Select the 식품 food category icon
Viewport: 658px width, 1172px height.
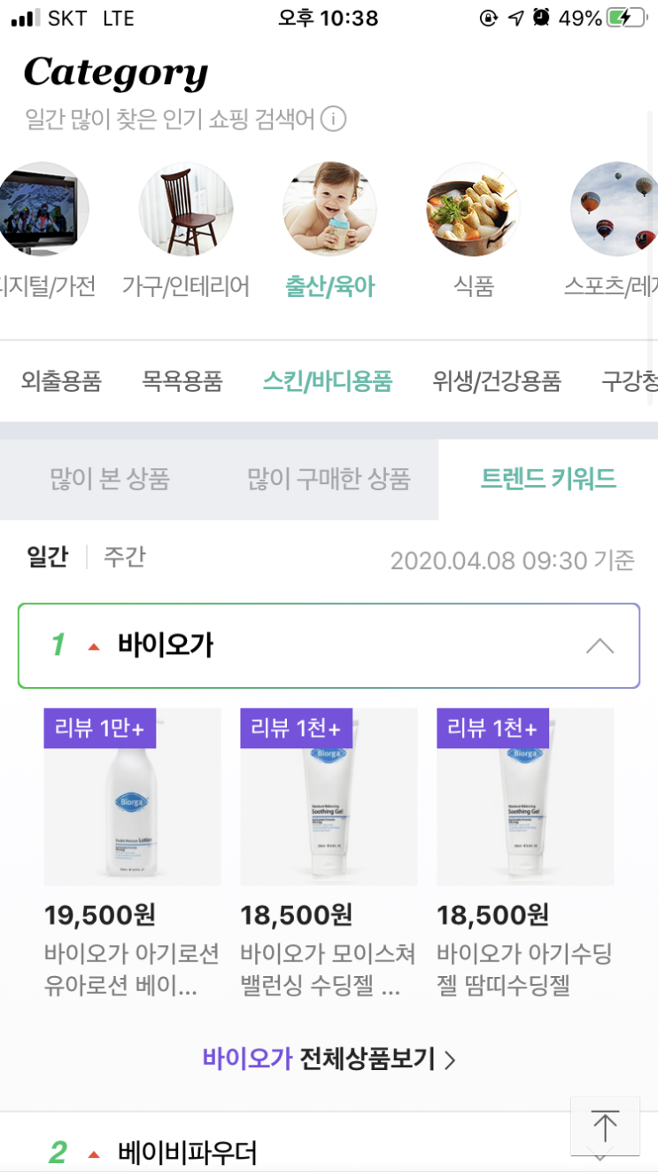tap(473, 209)
